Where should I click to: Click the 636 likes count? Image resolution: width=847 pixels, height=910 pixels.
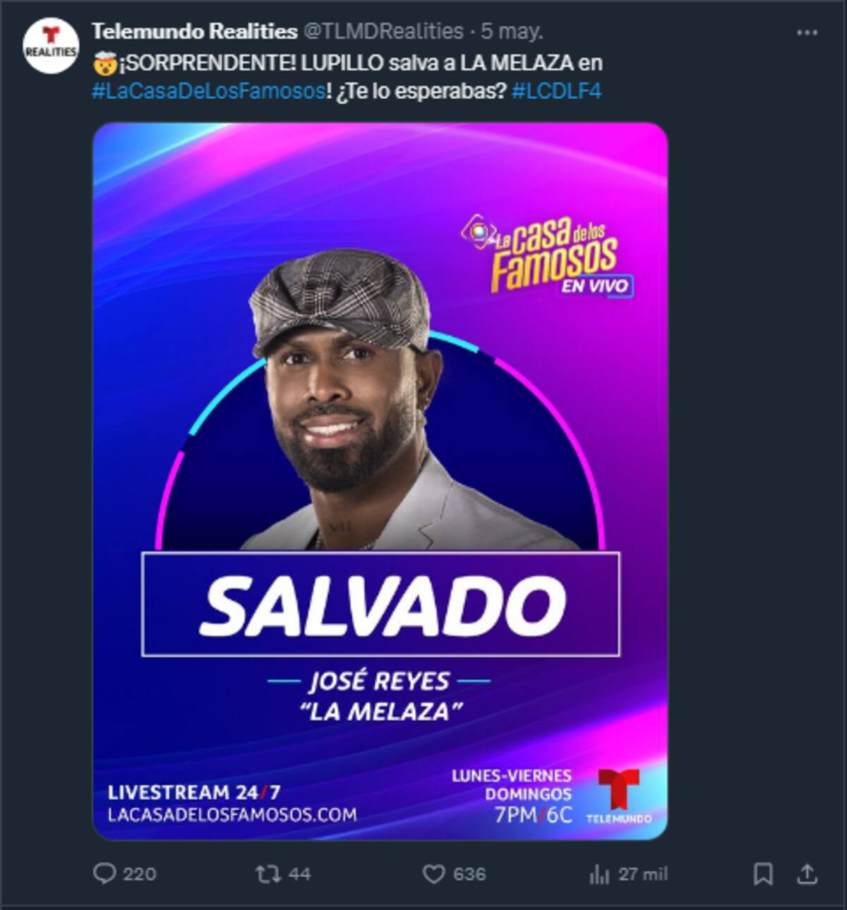click(x=469, y=874)
